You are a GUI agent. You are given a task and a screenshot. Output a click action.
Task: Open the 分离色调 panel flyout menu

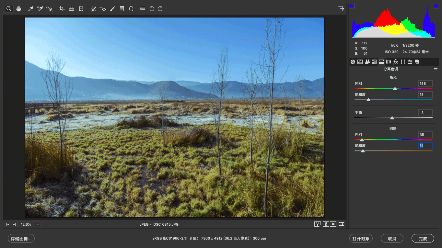point(436,69)
